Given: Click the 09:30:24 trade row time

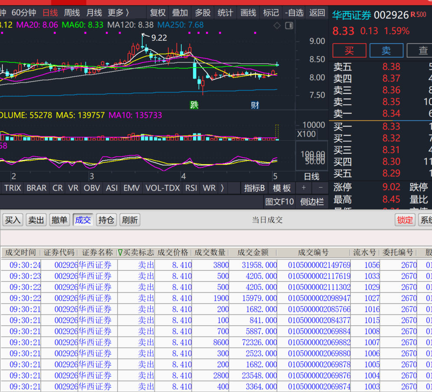Looking at the screenshot, I should 25,265.
